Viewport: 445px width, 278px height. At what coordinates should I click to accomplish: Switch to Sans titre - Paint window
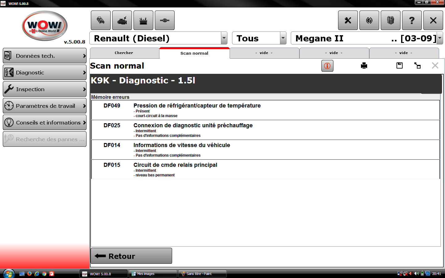click(202, 274)
